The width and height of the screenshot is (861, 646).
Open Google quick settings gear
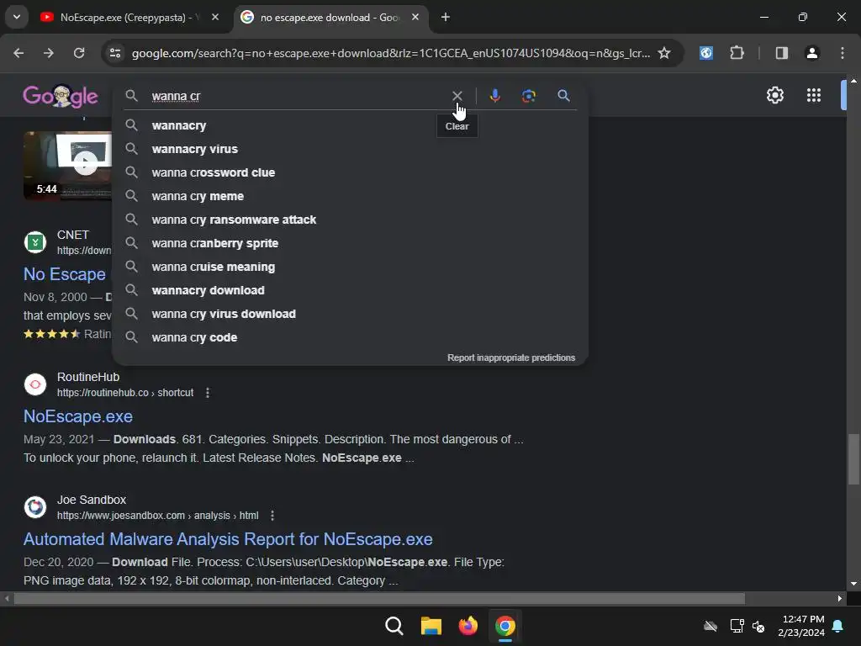[774, 95]
